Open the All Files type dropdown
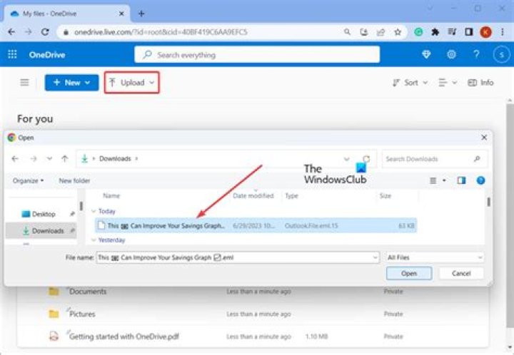514x355 pixels. tap(435, 257)
